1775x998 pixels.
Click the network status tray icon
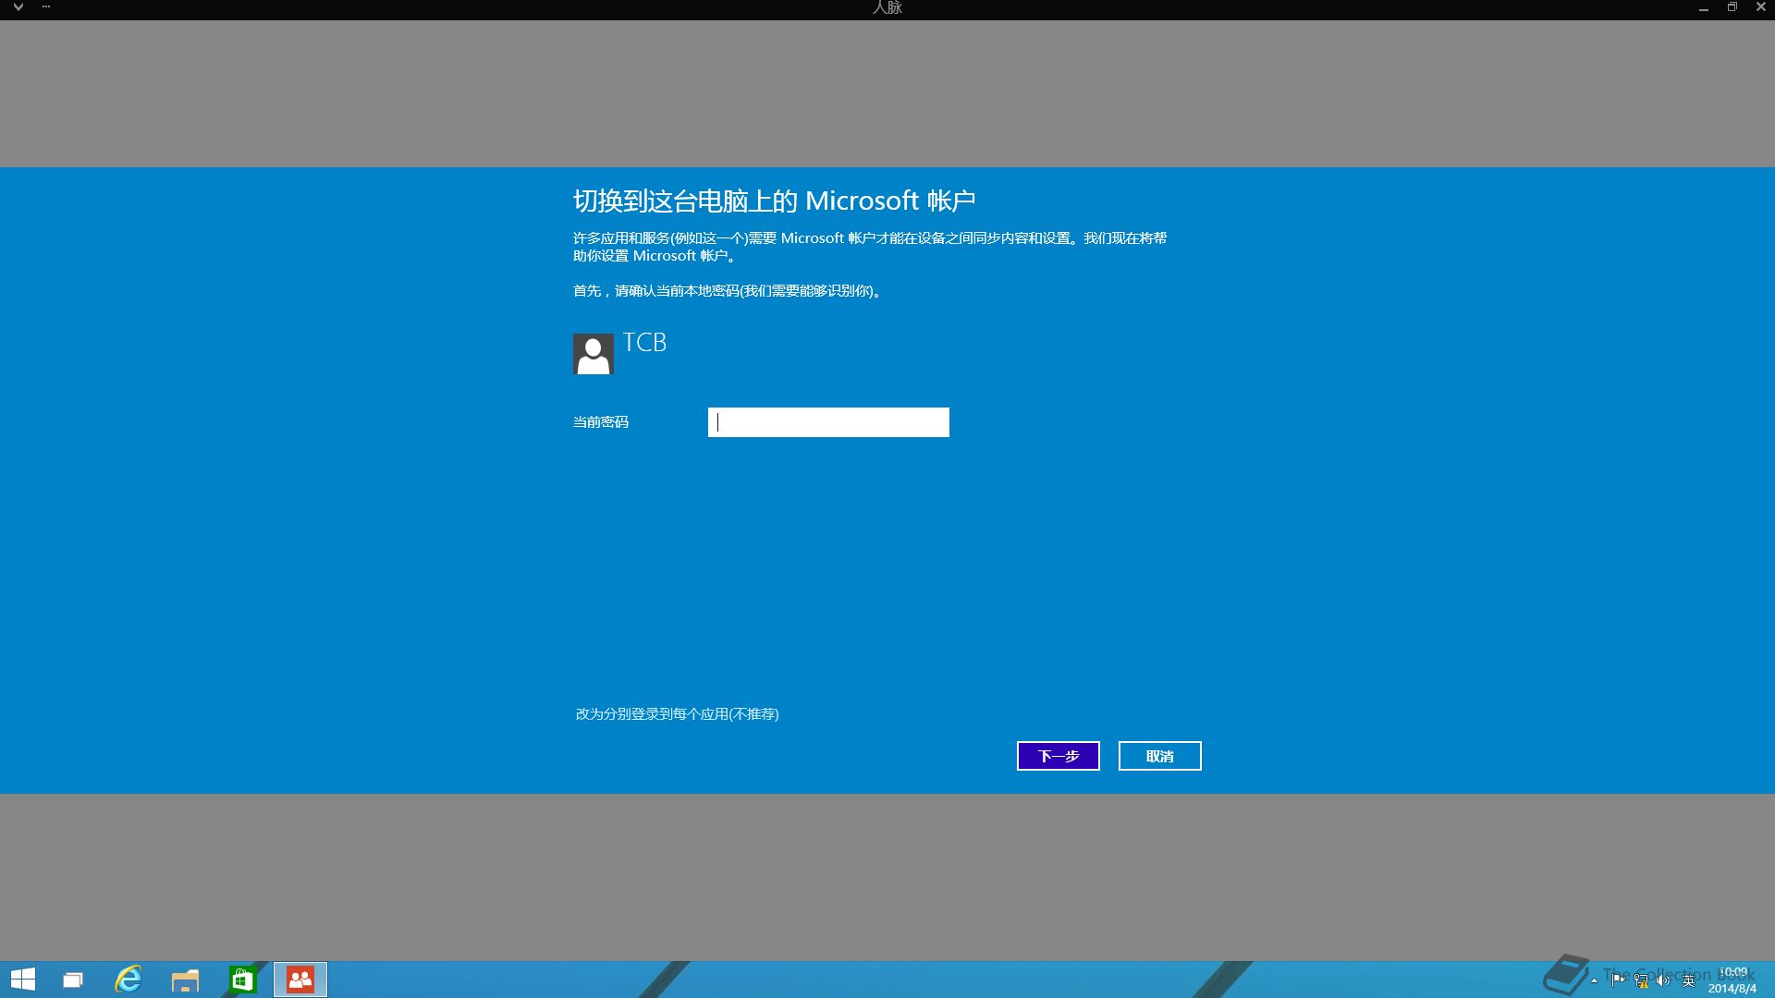pos(1641,981)
